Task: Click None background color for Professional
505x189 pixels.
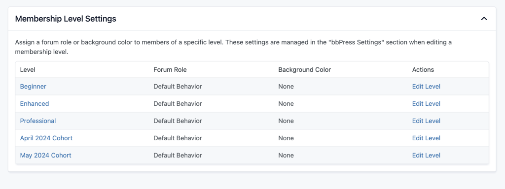Action: 286,121
